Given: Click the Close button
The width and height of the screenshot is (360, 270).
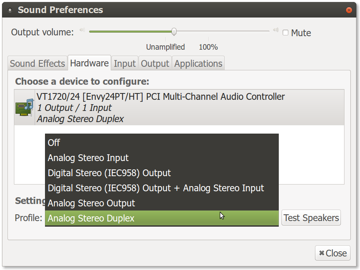Looking at the screenshot, I should coord(333,253).
